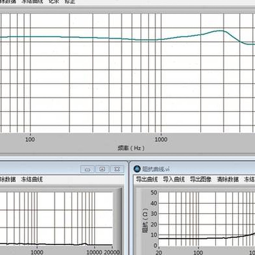
Task: Select 导出图像 in the impedance window
Action: pos(201,179)
